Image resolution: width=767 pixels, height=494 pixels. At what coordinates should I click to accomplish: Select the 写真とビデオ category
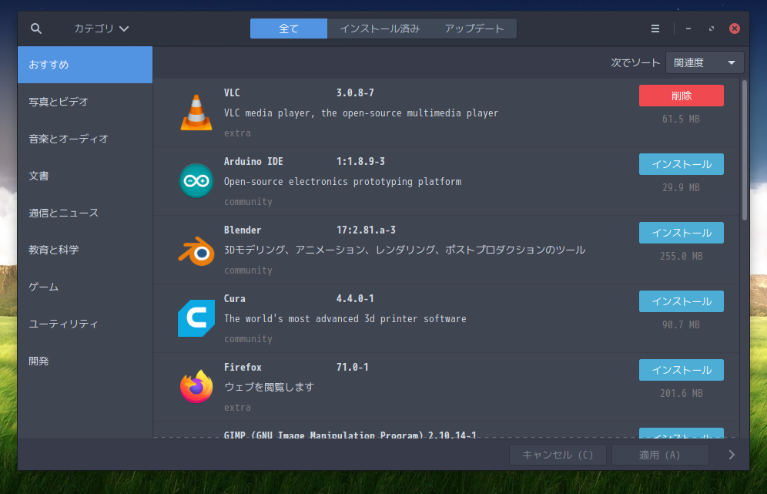[85, 102]
